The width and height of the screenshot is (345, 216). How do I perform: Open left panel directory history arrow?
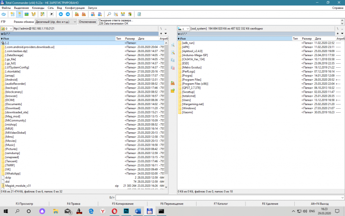pyautogui.click(x=166, y=33)
